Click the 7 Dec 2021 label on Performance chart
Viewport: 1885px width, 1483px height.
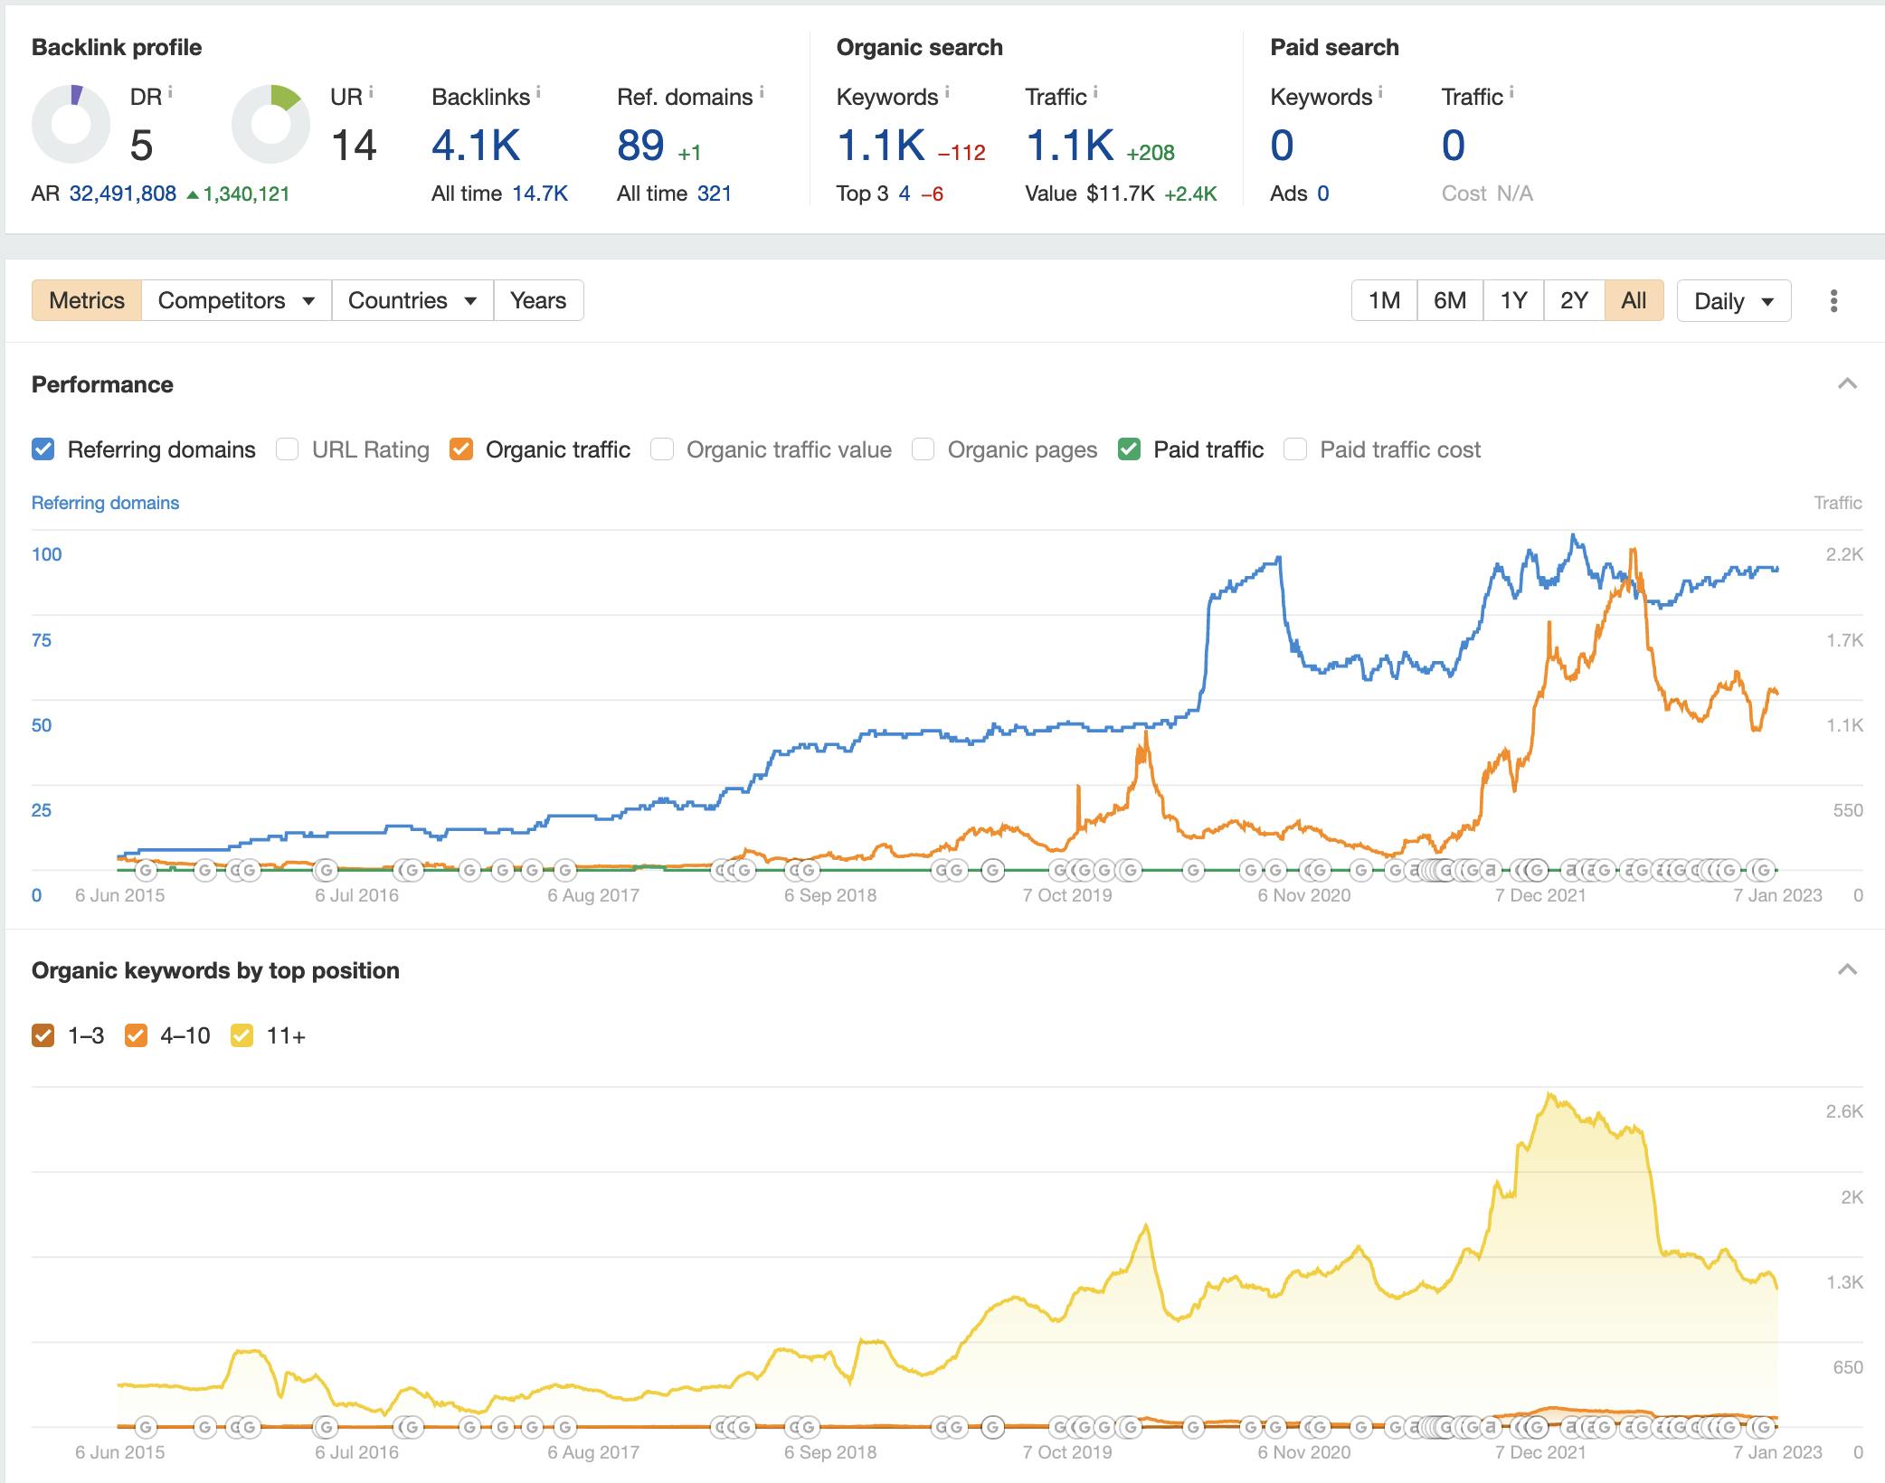(1540, 895)
